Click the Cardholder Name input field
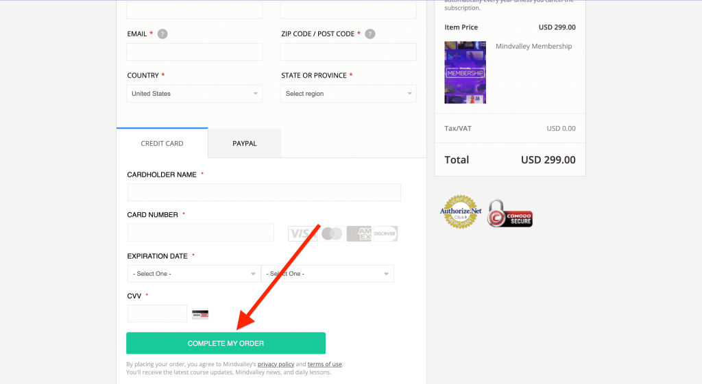Screen dimensions: 702x384 264,192
